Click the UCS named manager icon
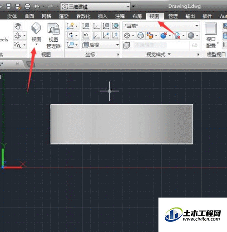Screen dimensions: 227x232 [86, 26]
